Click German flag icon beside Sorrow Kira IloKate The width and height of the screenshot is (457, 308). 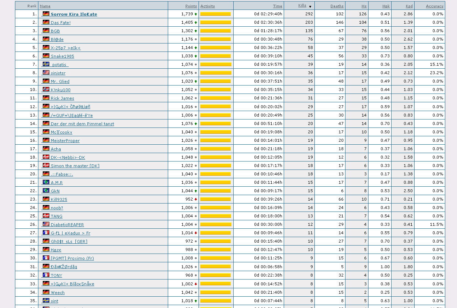pos(46,14)
